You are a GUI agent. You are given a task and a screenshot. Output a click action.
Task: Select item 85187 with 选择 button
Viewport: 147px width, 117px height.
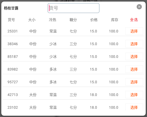tap(134, 56)
